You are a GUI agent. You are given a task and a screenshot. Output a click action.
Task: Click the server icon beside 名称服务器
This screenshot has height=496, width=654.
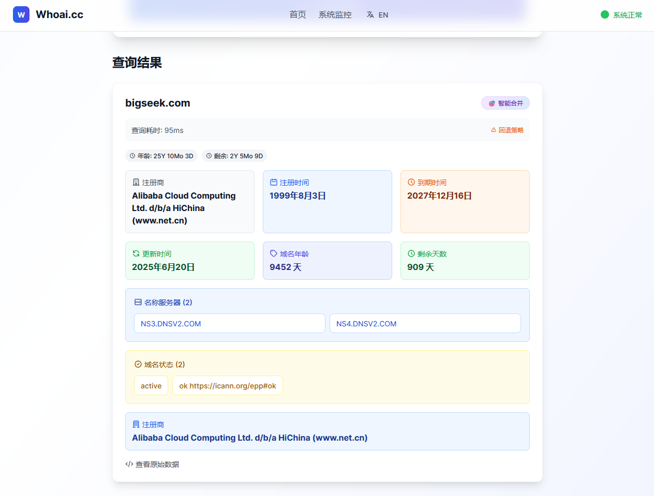[138, 302]
